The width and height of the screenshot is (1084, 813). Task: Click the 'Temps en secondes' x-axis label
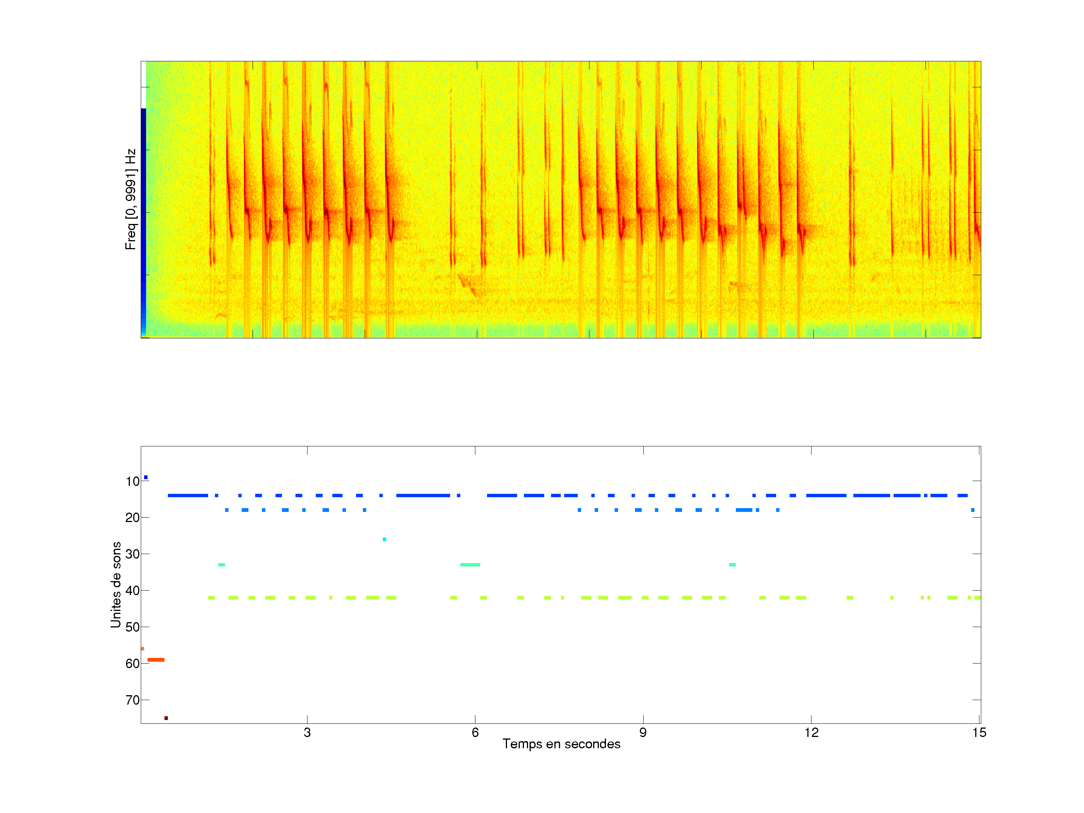point(561,744)
